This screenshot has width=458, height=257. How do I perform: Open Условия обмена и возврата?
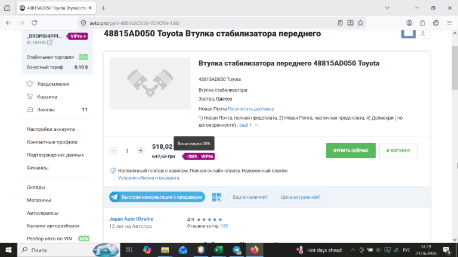coord(148,178)
